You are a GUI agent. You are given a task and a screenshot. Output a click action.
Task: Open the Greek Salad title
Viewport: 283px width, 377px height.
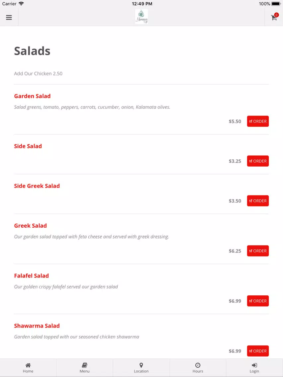[x=30, y=226]
